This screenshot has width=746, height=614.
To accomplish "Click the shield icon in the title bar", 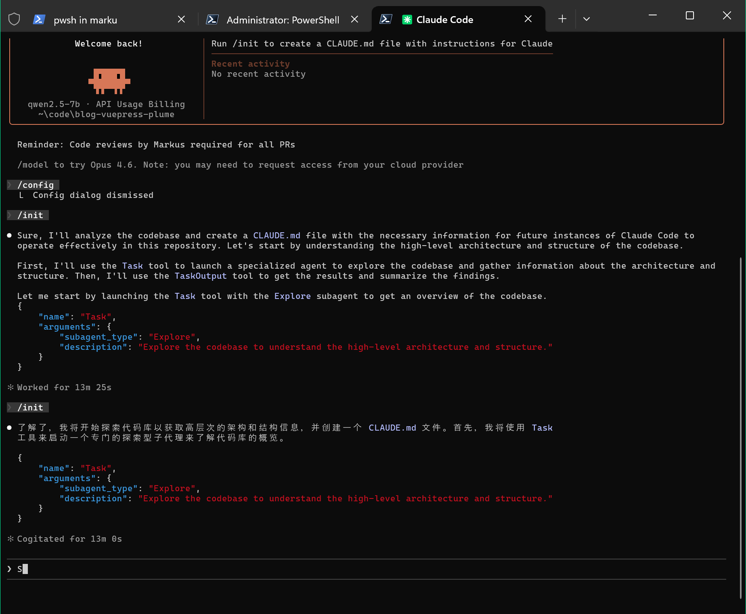I will [14, 18].
